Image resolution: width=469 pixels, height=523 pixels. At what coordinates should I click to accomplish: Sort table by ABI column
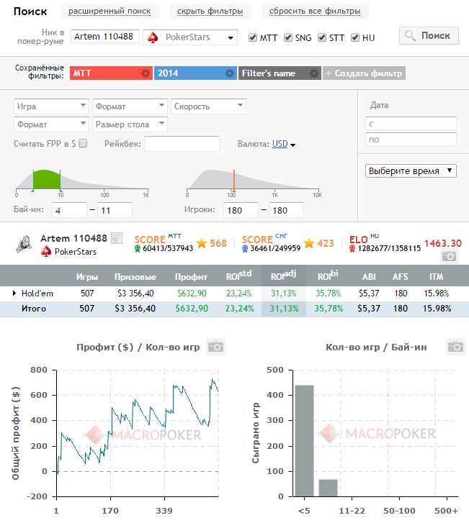pyautogui.click(x=369, y=277)
